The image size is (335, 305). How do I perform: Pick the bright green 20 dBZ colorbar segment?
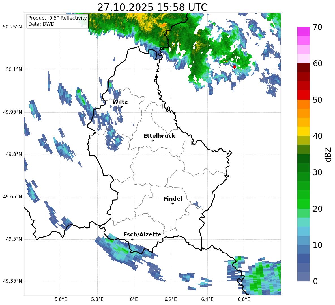[303, 204]
